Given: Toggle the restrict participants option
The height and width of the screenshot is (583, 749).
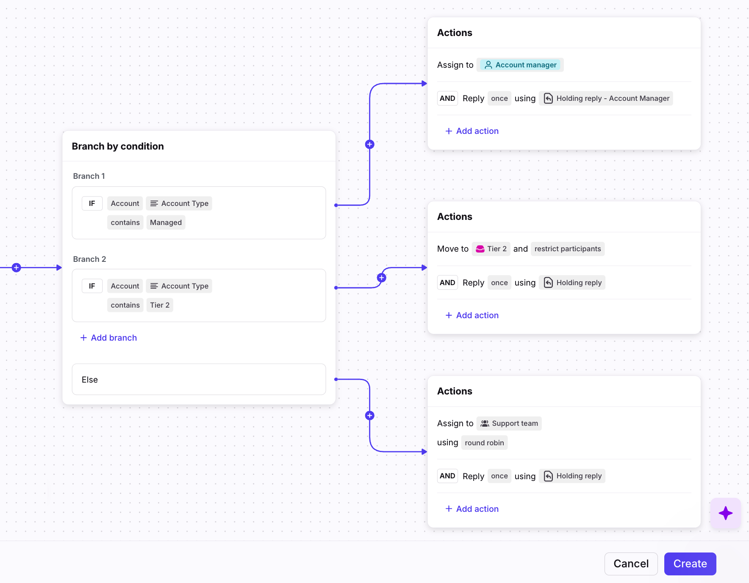Looking at the screenshot, I should (567, 249).
